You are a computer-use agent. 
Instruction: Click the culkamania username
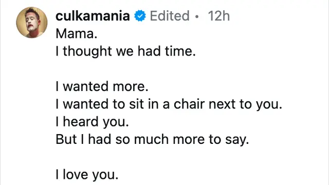coord(93,16)
